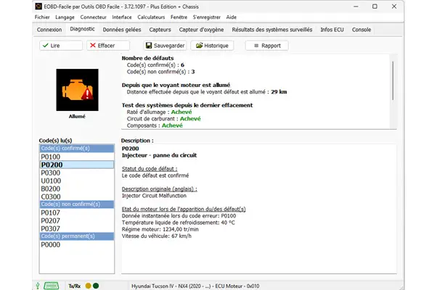
Task: Click the floppy disk Sauvegarder icon
Action: pos(149,46)
